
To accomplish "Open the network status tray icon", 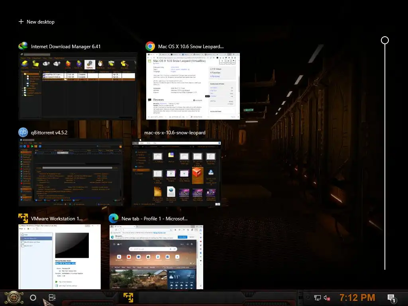I will pos(317,298).
